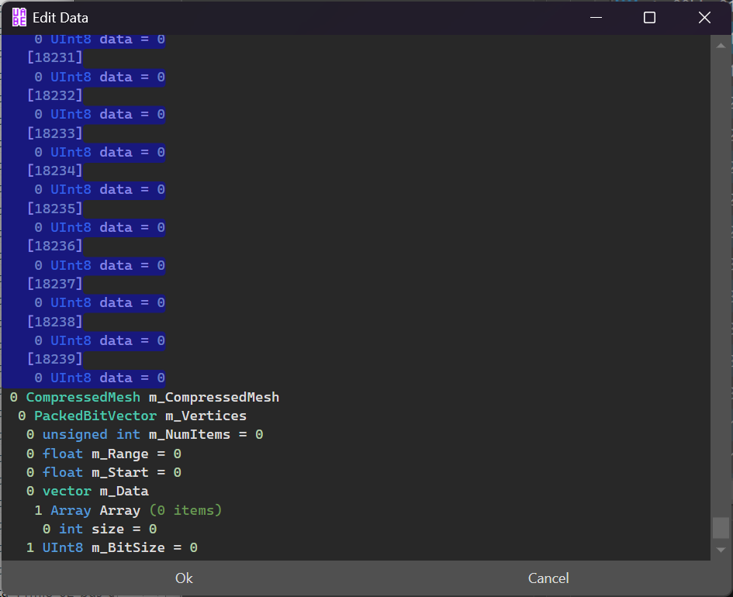Image resolution: width=733 pixels, height=597 pixels.
Task: Click the float m_Start line
Action: tap(104, 472)
